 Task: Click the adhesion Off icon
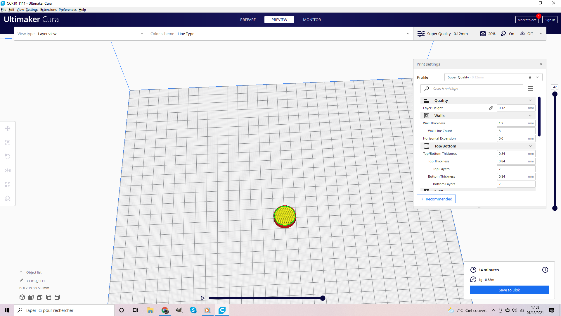click(x=522, y=34)
